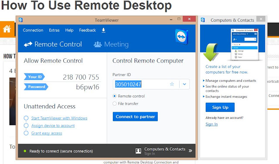
Task: Open Start TeamViewer with Windows link
Action: 59,118
